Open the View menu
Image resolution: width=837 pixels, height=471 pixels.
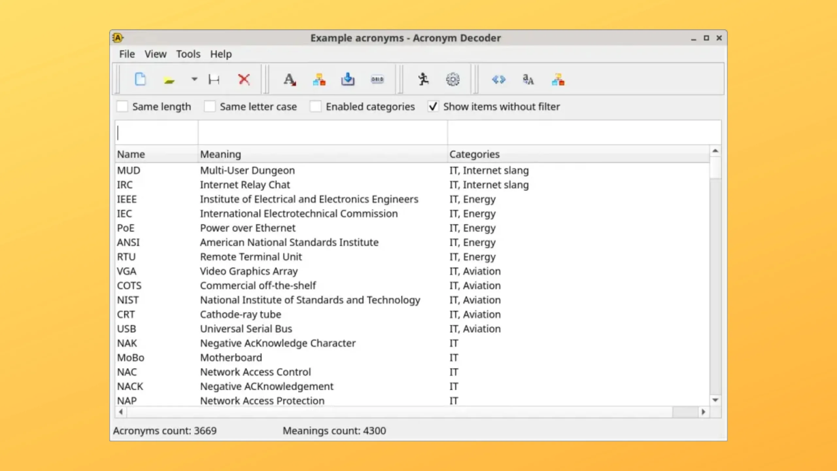(x=156, y=54)
